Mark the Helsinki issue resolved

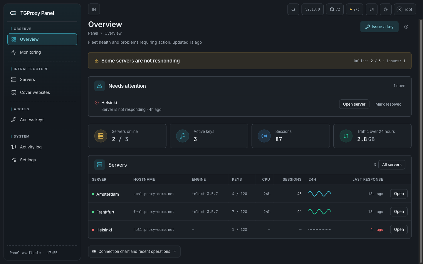388,104
